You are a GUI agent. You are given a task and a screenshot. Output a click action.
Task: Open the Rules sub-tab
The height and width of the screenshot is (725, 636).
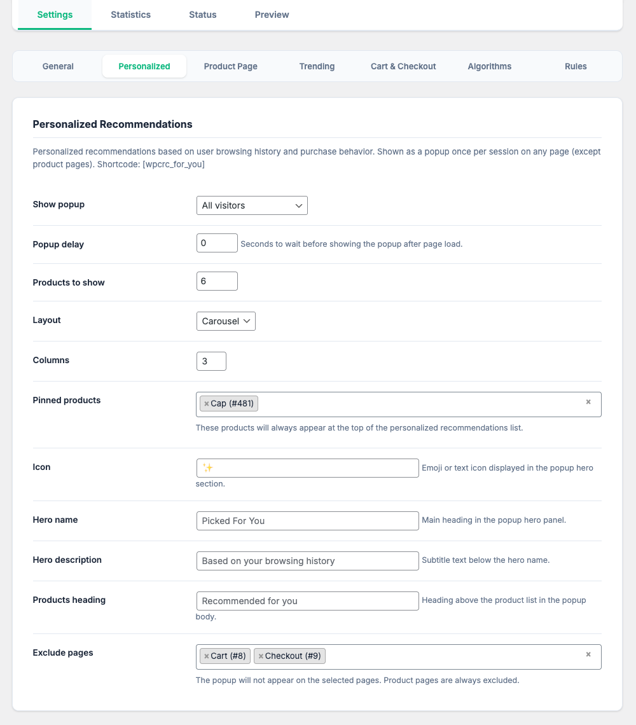[x=576, y=66]
